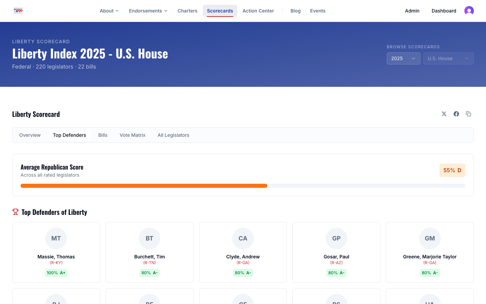Switch to the All Legislators tab
The image size is (486, 304).
tap(173, 135)
